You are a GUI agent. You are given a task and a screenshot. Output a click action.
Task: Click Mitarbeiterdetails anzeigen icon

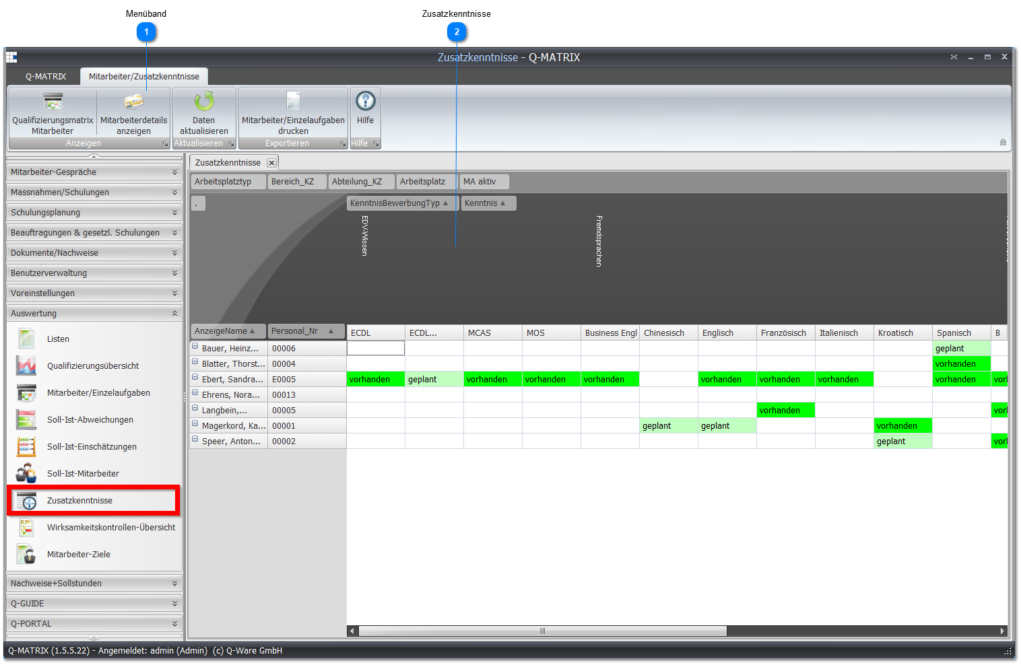coord(133,102)
